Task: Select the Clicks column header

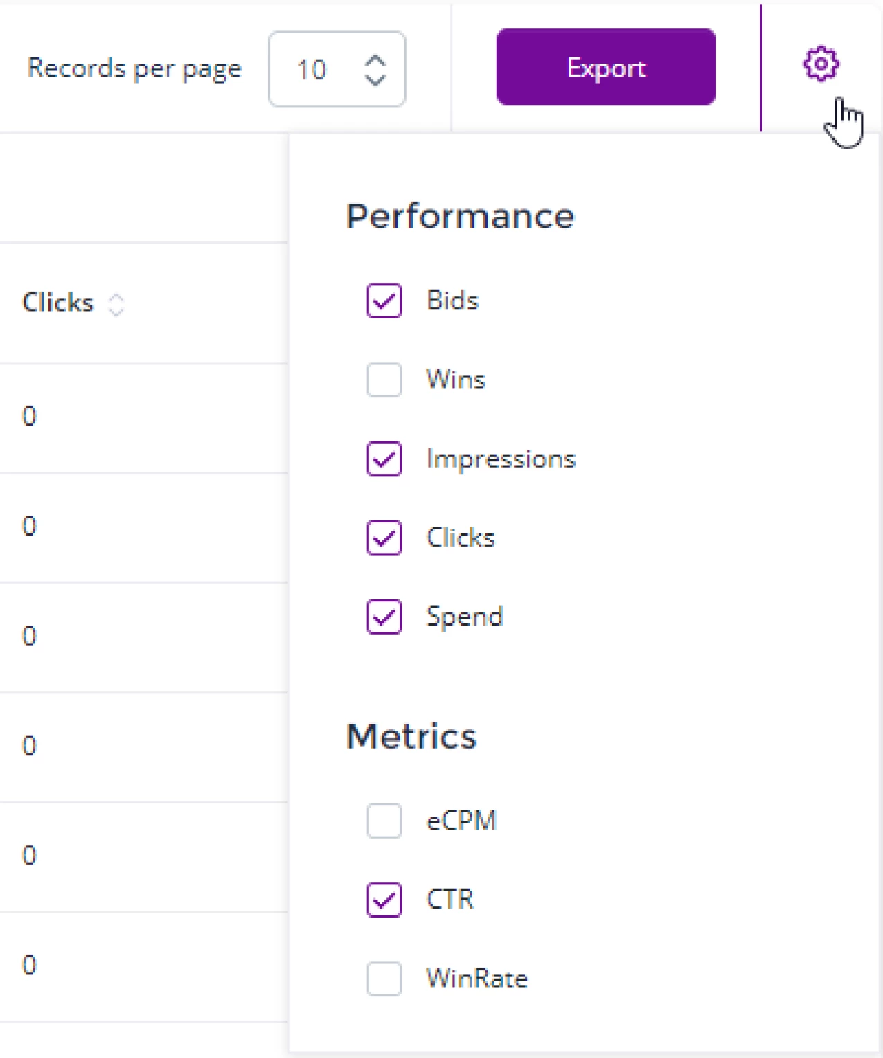Action: [58, 302]
